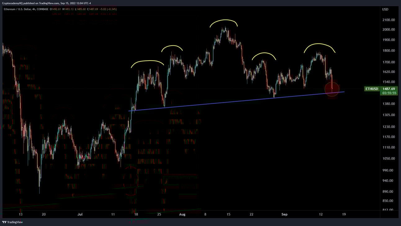The width and height of the screenshot is (401, 226).
Task: Select the tallest yellow arc above the 2000 peak
Action: pos(224,23)
